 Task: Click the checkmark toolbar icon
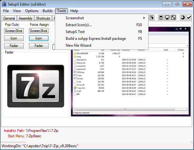189,17
